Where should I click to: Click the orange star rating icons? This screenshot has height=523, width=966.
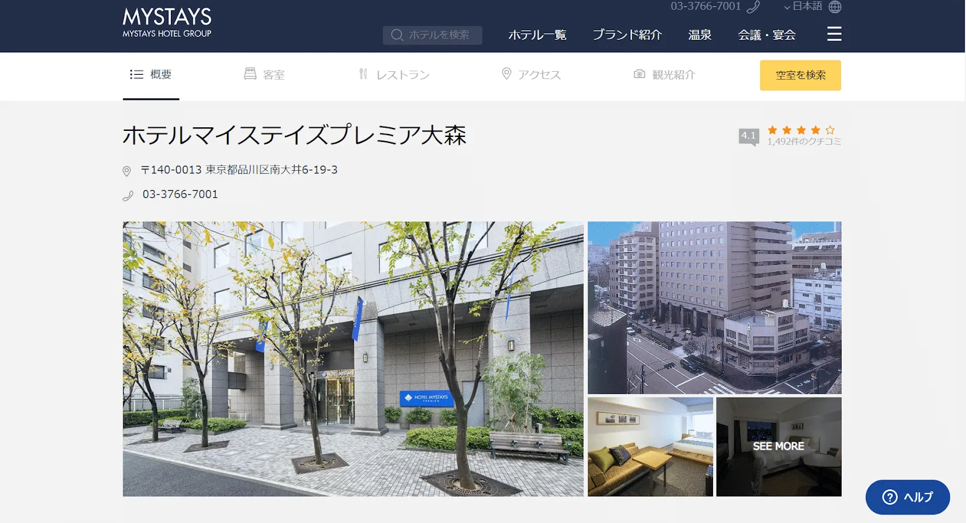801,130
